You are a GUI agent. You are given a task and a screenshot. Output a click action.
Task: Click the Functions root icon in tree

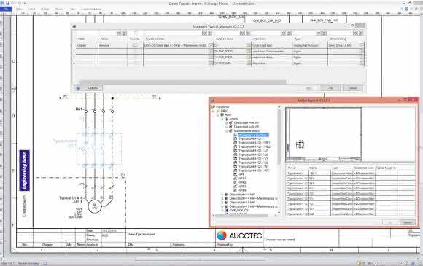coord(214,107)
